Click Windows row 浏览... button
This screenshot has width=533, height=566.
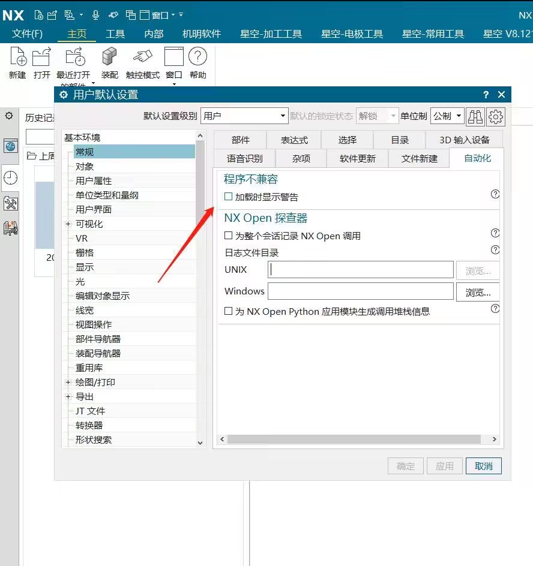[478, 292]
